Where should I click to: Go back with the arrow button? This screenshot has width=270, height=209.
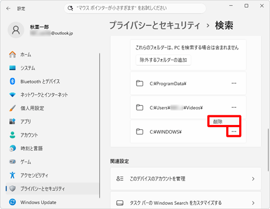point(8,9)
